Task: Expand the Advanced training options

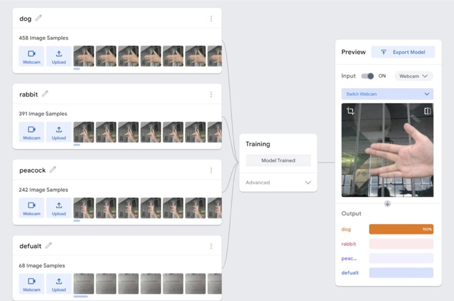Action: click(278, 182)
